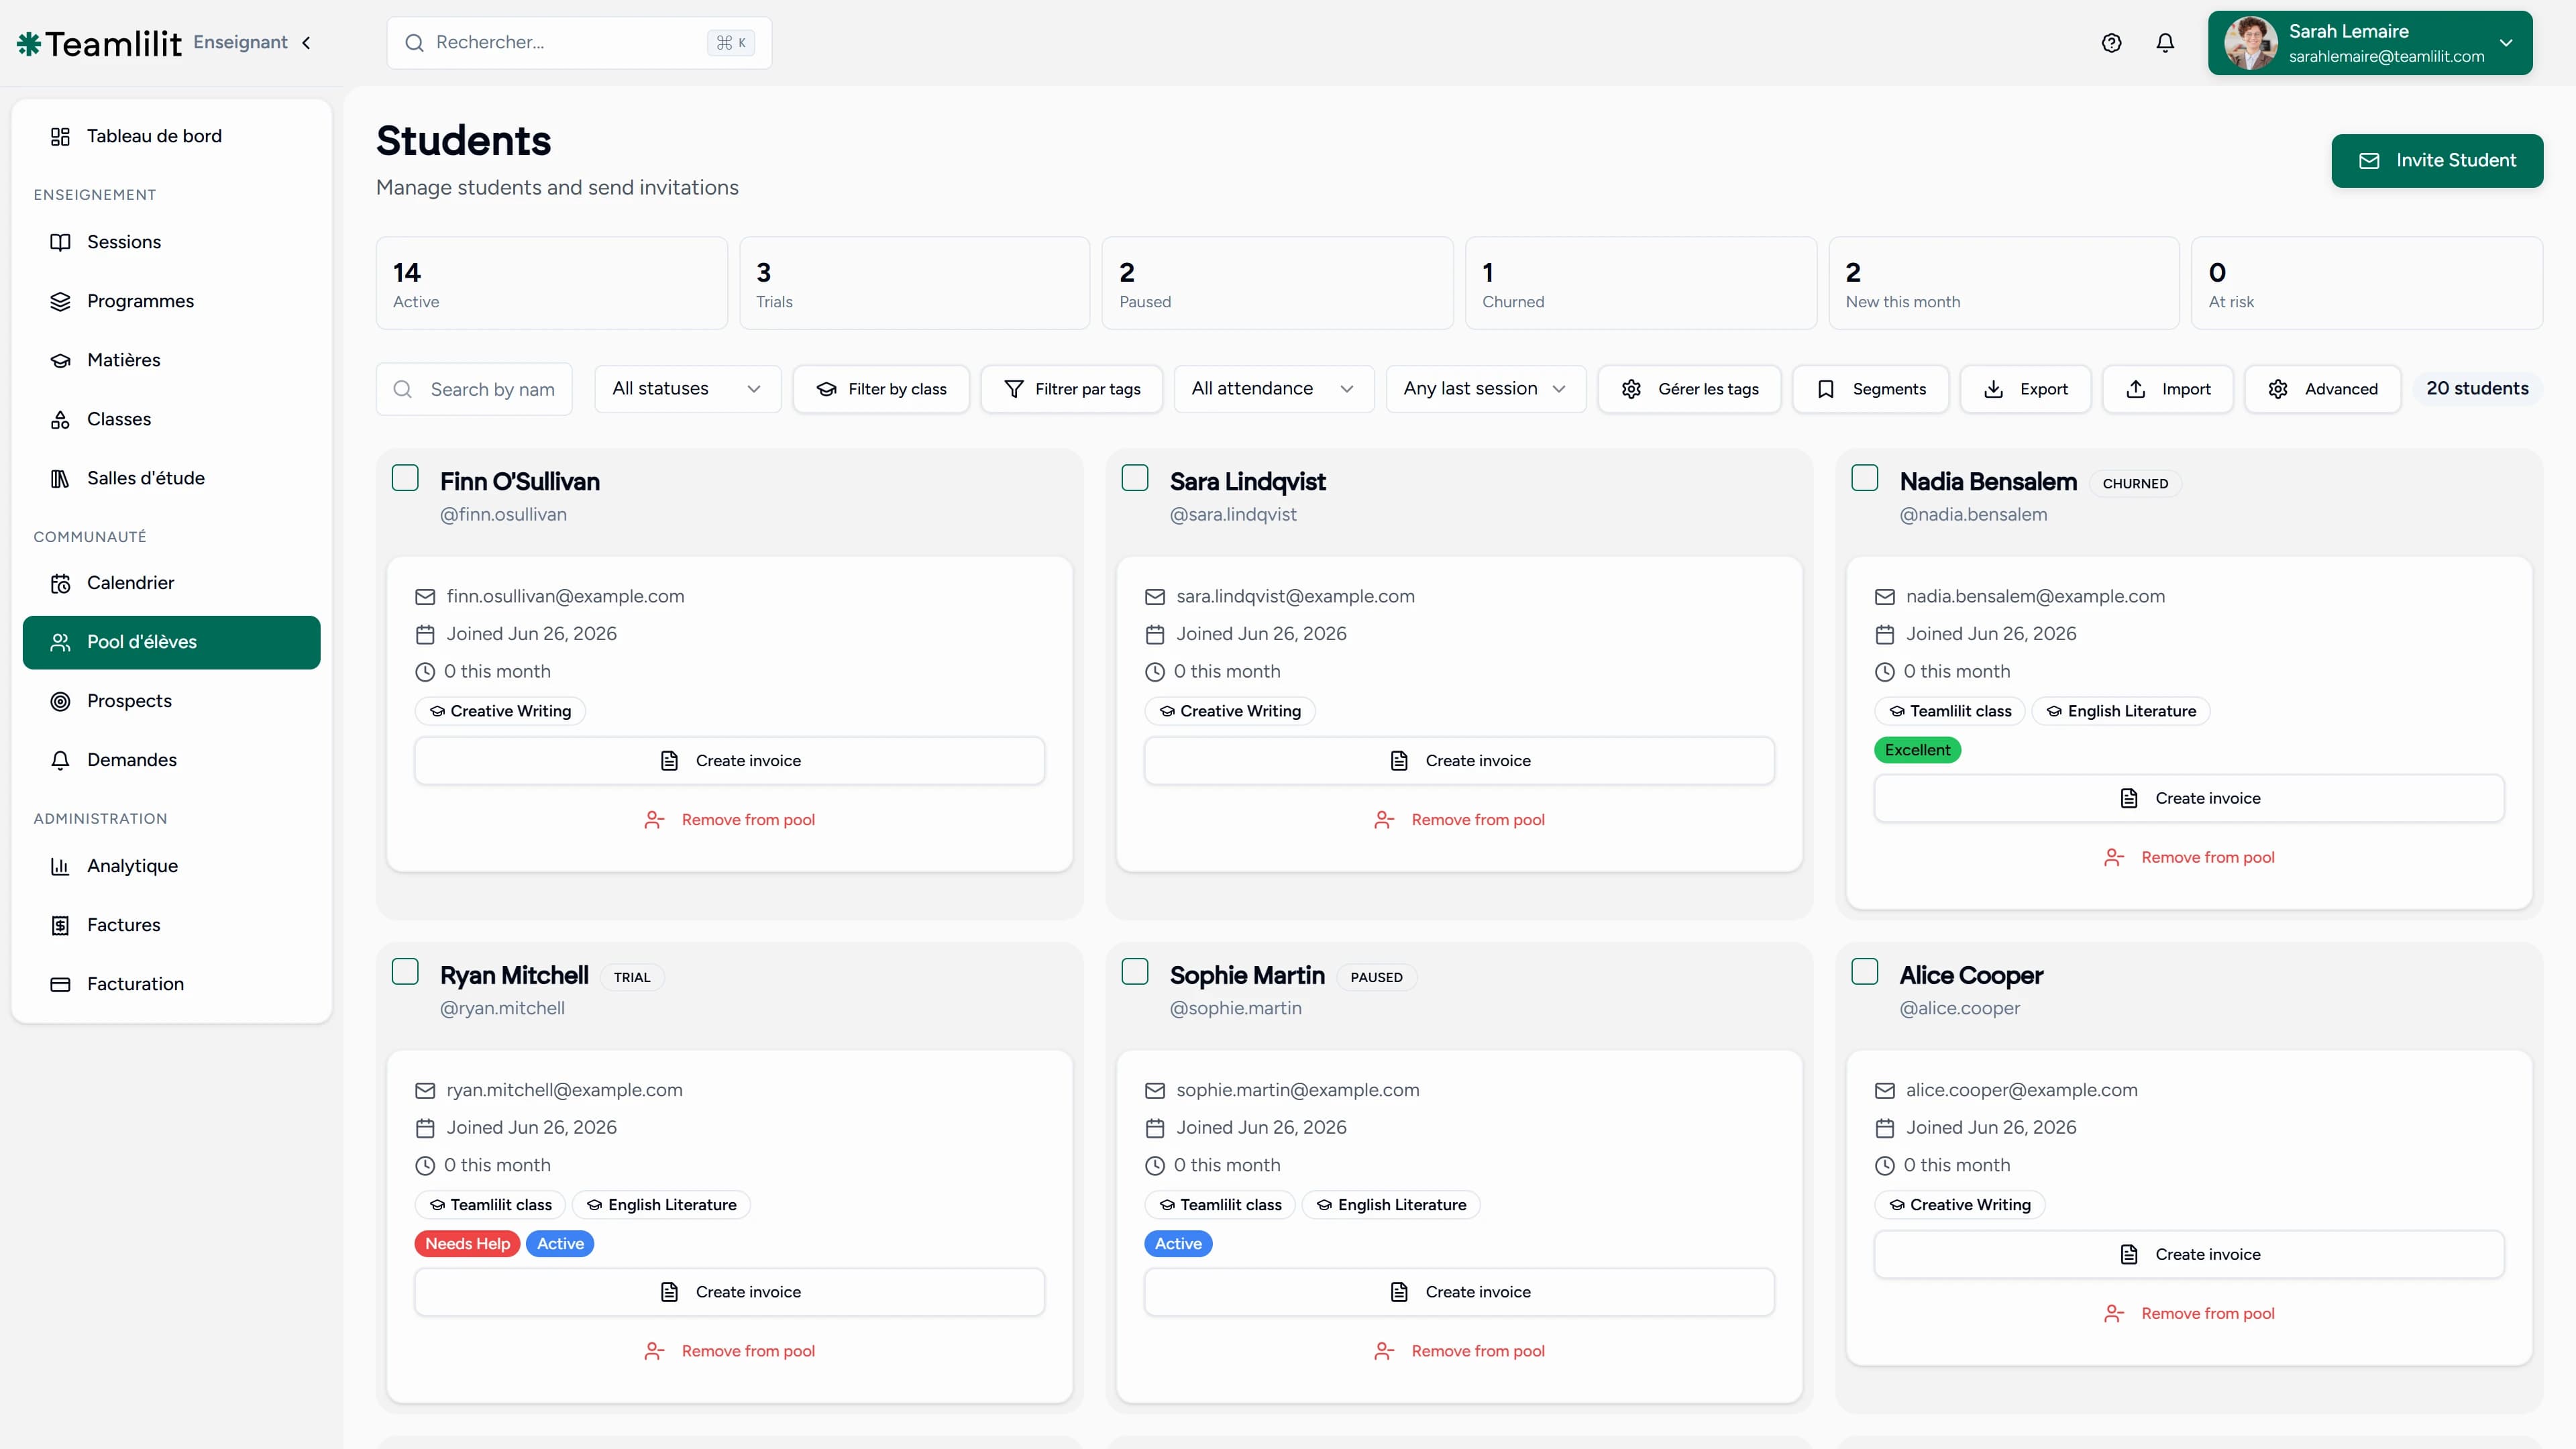Click the 2 Paused stat card
Viewport: 2576px width, 1449px height.
tap(1278, 283)
